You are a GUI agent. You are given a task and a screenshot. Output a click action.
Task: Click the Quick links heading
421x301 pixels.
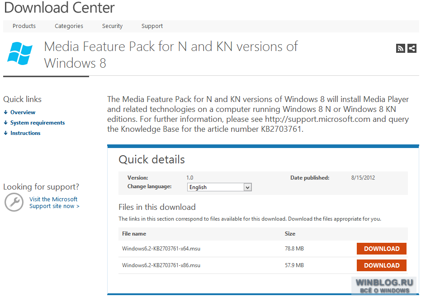[22, 99]
